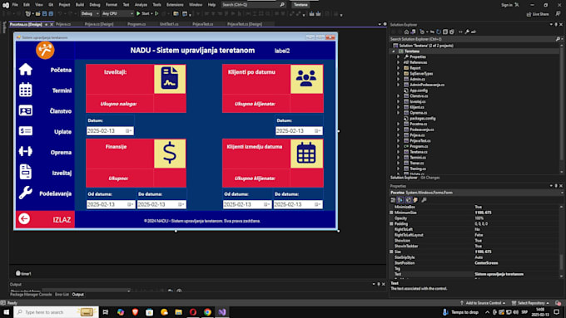The image size is (566, 318).
Task: Click the Visual Studio search box
Action: [x=253, y=5]
